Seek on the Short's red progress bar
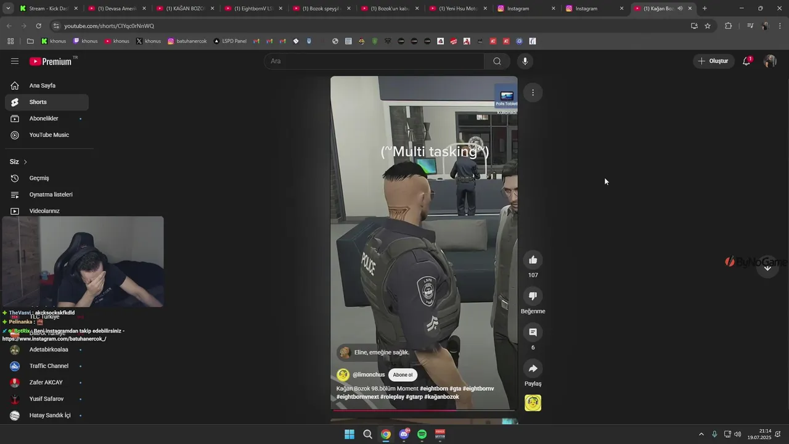Screen dimensions: 789x444 pos(423,409)
